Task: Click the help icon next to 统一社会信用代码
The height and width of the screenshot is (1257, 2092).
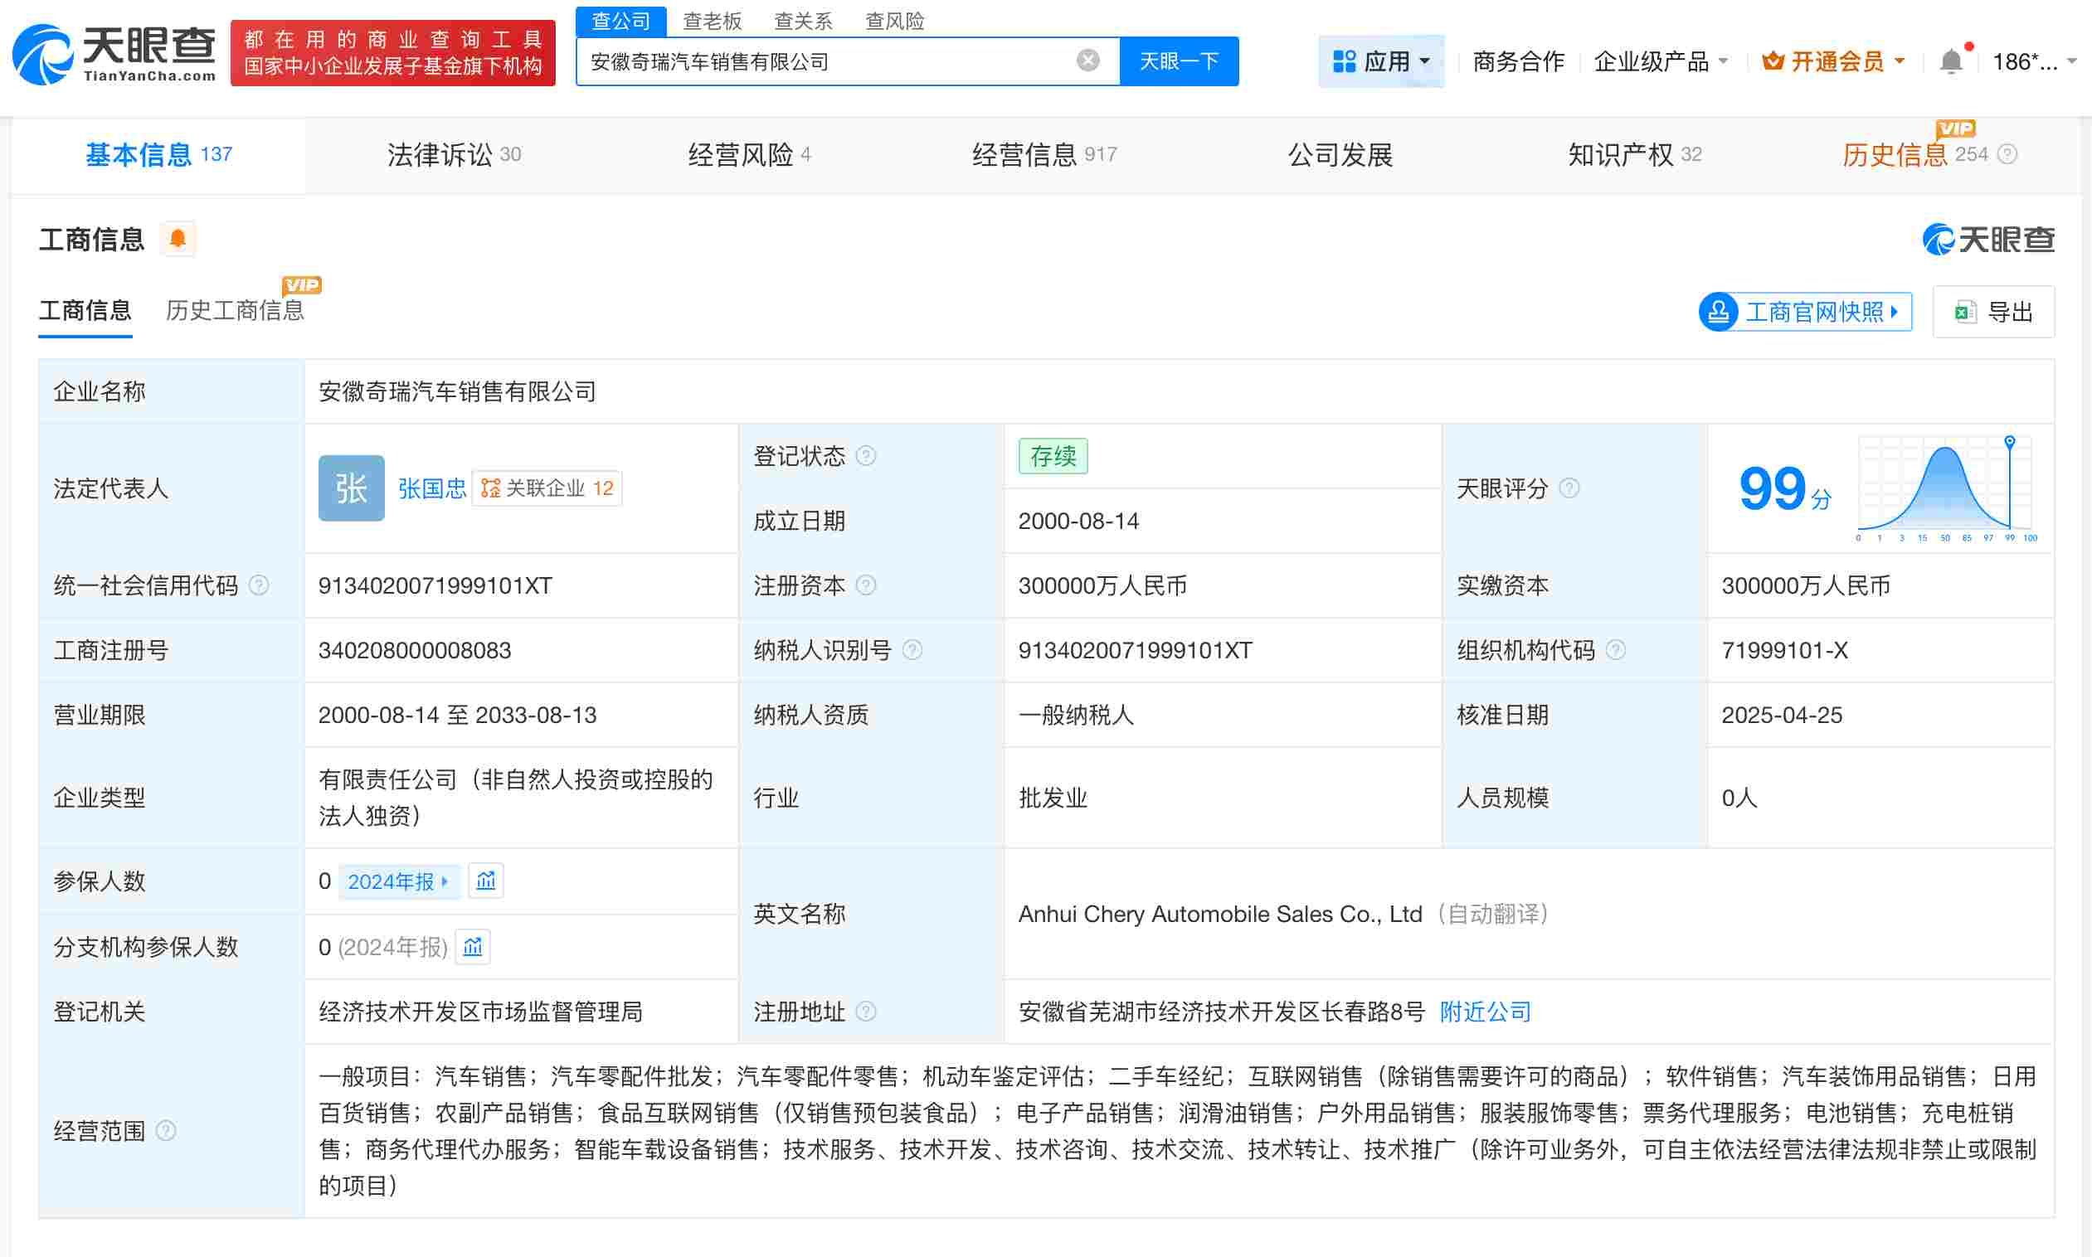Action: pos(260,585)
